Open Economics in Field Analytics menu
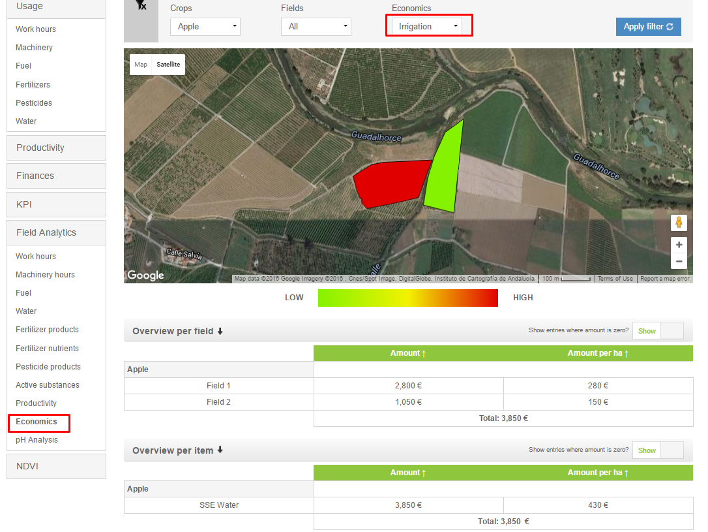Screen dimensions: 708x532 37,422
